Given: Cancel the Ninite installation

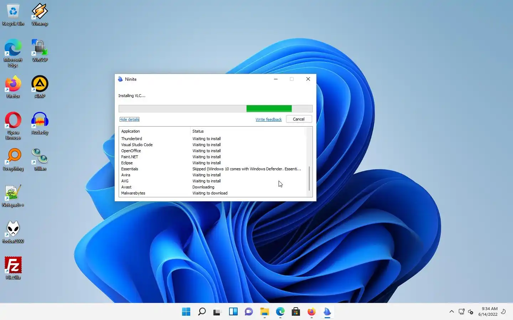Looking at the screenshot, I should [x=299, y=119].
